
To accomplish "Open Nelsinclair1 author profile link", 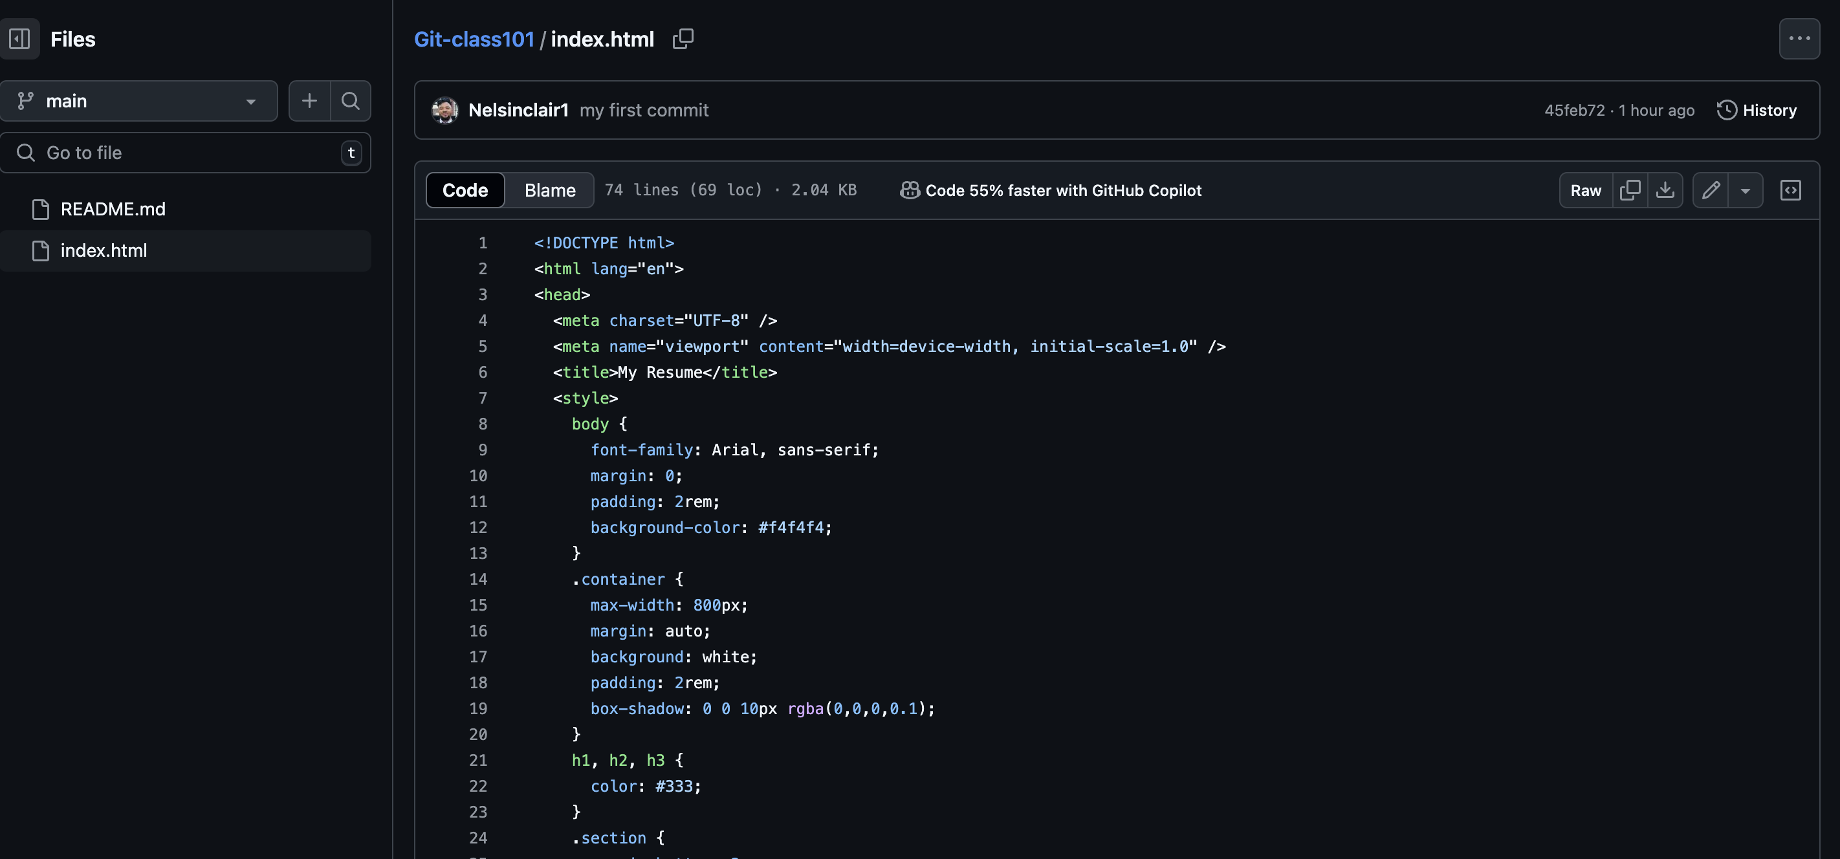I will (519, 110).
